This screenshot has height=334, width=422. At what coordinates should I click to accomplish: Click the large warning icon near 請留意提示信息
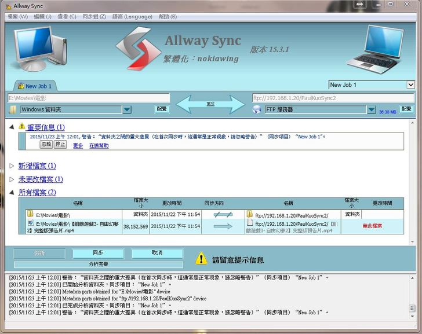[201, 258]
